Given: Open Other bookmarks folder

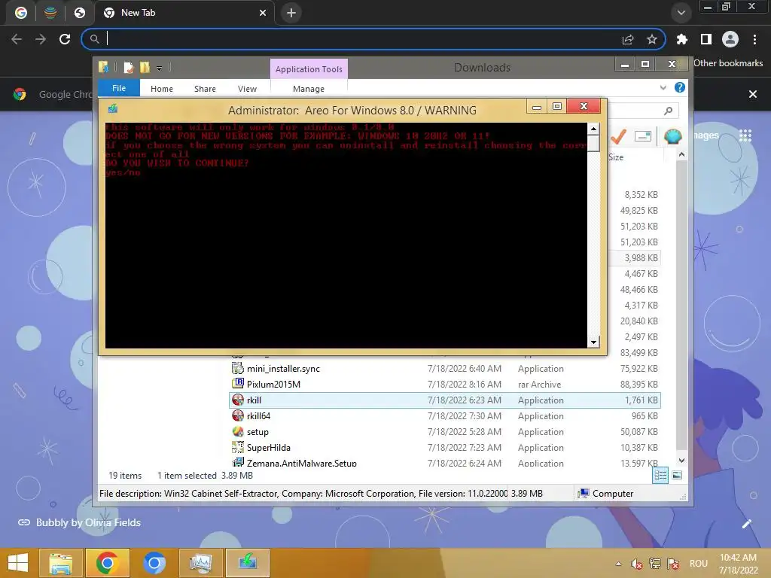Looking at the screenshot, I should pyautogui.click(x=728, y=63).
